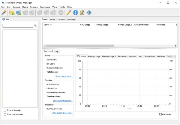Enable the Show checked only checkbox
Viewport: 180px width, 125px height.
[5, 114]
